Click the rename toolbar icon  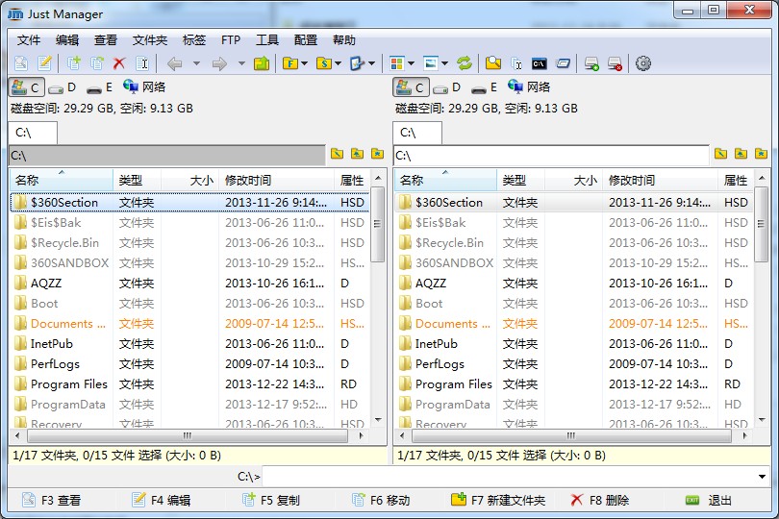coord(142,63)
